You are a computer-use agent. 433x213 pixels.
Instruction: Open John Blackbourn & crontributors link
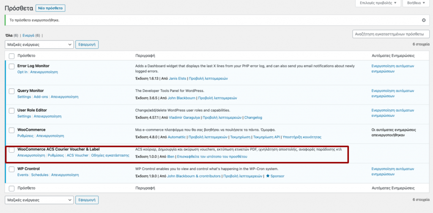coord(194,176)
